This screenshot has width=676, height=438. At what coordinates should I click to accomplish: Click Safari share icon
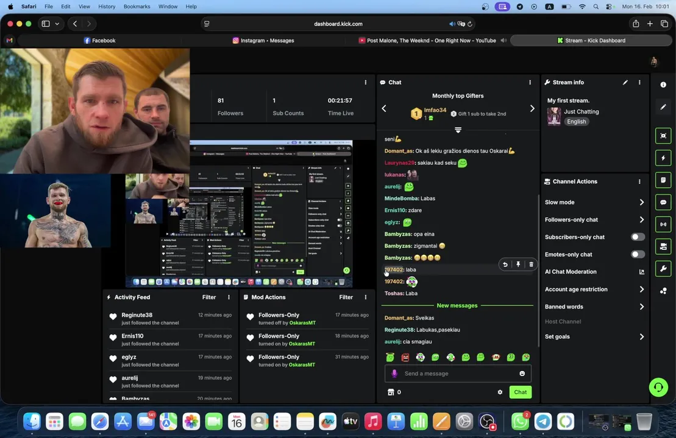[x=636, y=24]
